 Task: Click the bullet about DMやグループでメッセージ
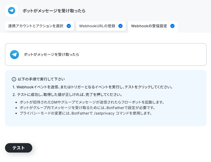92,102
